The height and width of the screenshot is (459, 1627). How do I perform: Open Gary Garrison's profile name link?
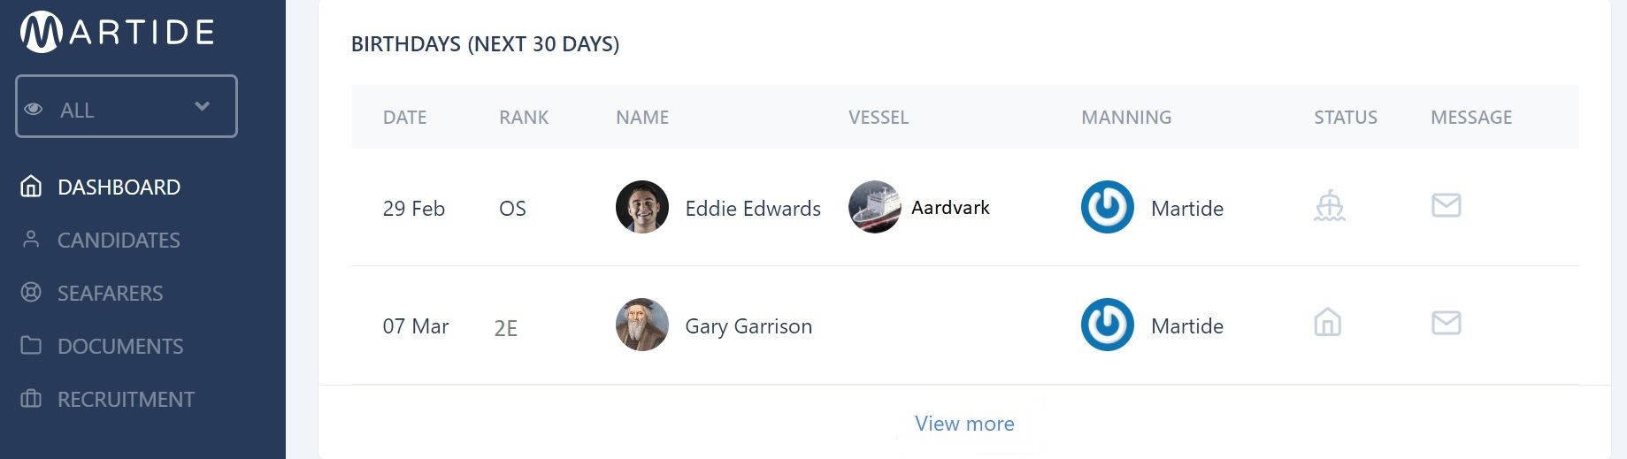tap(748, 326)
